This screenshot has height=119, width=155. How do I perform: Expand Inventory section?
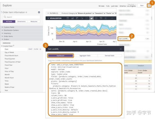21,33
